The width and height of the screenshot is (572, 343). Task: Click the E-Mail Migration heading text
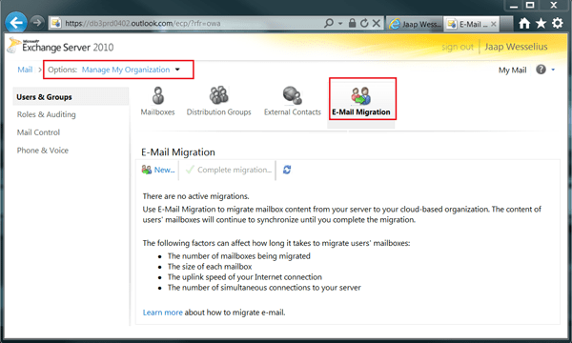pos(178,152)
